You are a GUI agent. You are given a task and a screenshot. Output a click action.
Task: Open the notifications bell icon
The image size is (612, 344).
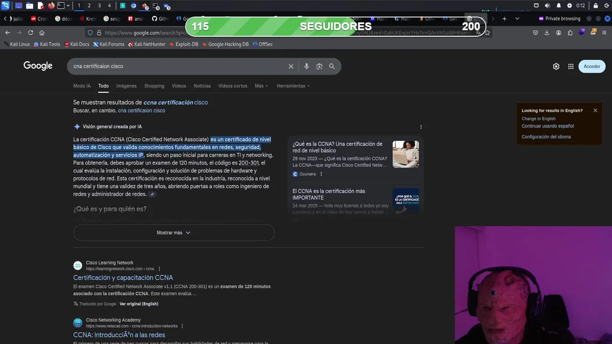[x=558, y=6]
